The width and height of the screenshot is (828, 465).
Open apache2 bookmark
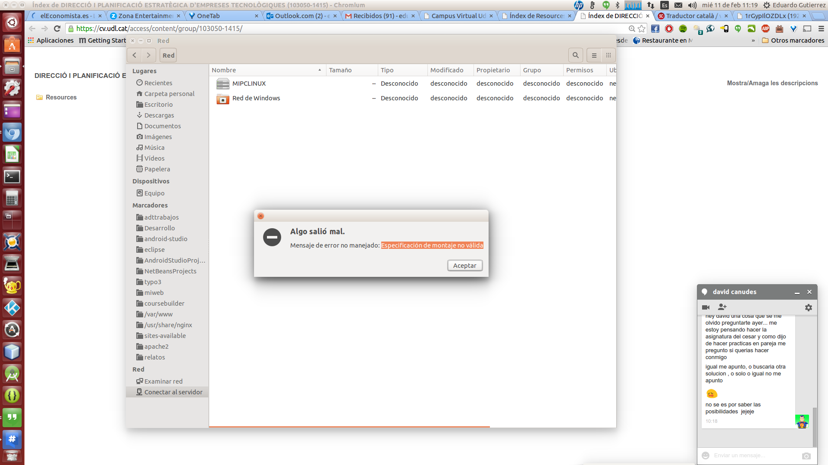click(x=156, y=347)
